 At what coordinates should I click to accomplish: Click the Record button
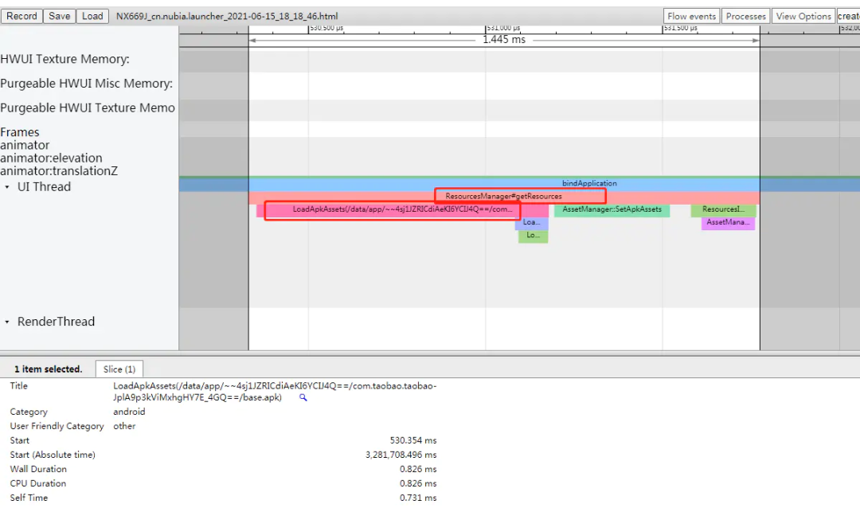click(21, 16)
